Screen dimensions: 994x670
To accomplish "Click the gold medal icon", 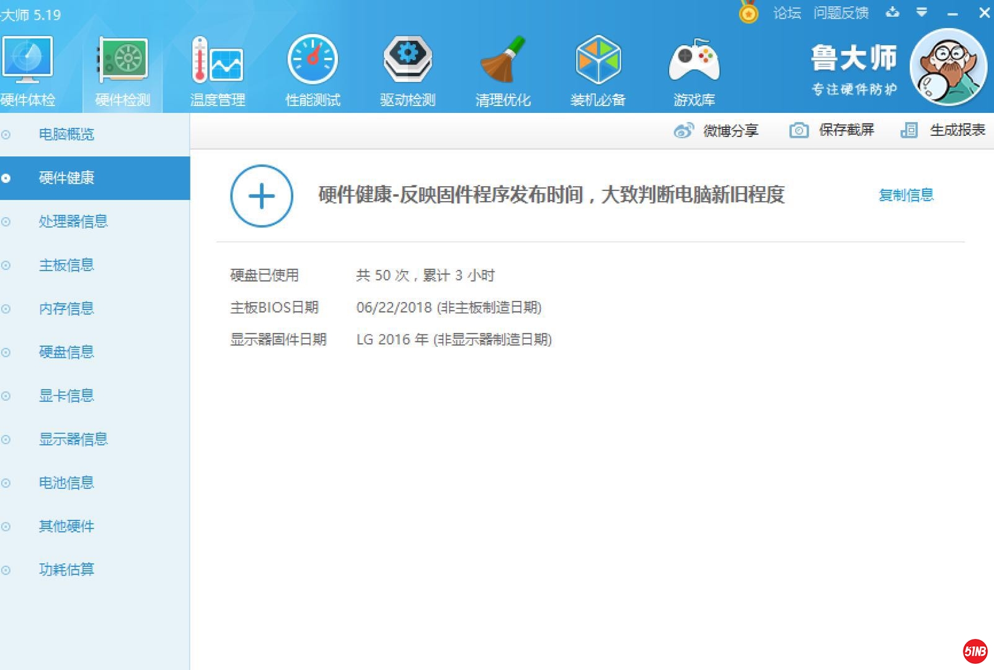I will [x=748, y=12].
